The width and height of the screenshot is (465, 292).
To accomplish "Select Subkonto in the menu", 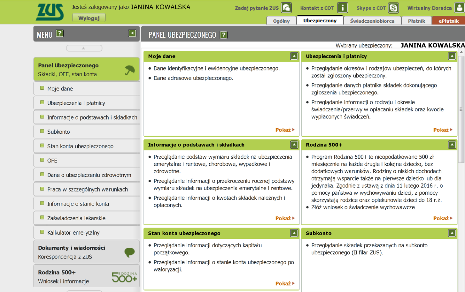I will point(86,131).
